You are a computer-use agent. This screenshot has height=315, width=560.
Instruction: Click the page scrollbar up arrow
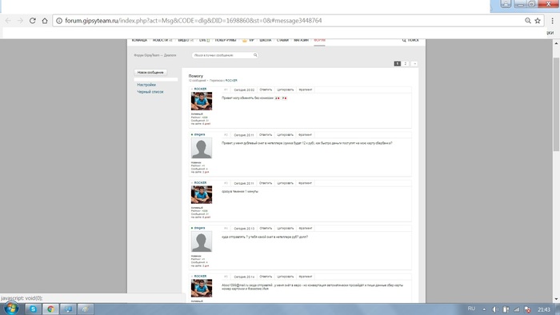click(x=556, y=43)
